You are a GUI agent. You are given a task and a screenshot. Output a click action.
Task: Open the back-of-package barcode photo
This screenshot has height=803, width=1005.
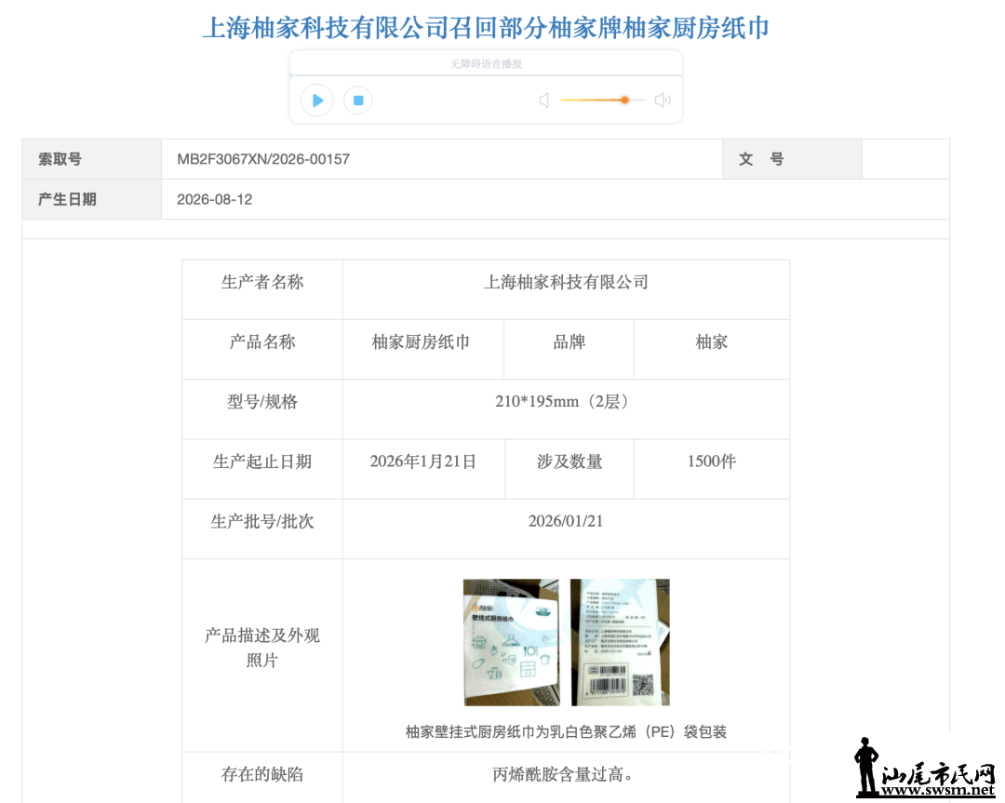(620, 642)
